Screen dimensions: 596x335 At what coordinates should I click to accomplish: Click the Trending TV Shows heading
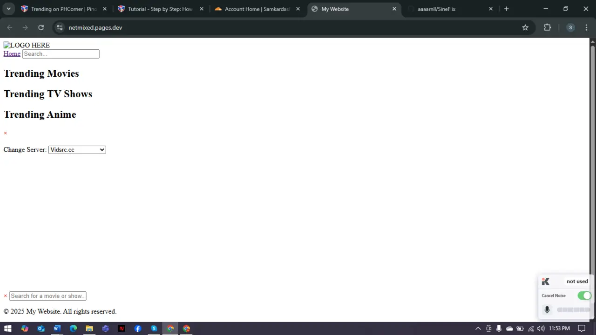coord(48,94)
